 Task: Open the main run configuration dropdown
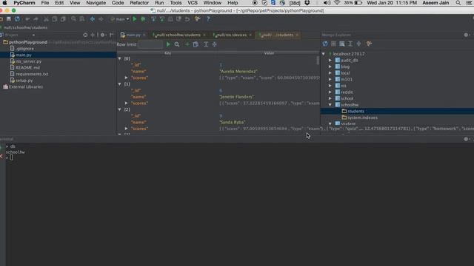tap(120, 19)
